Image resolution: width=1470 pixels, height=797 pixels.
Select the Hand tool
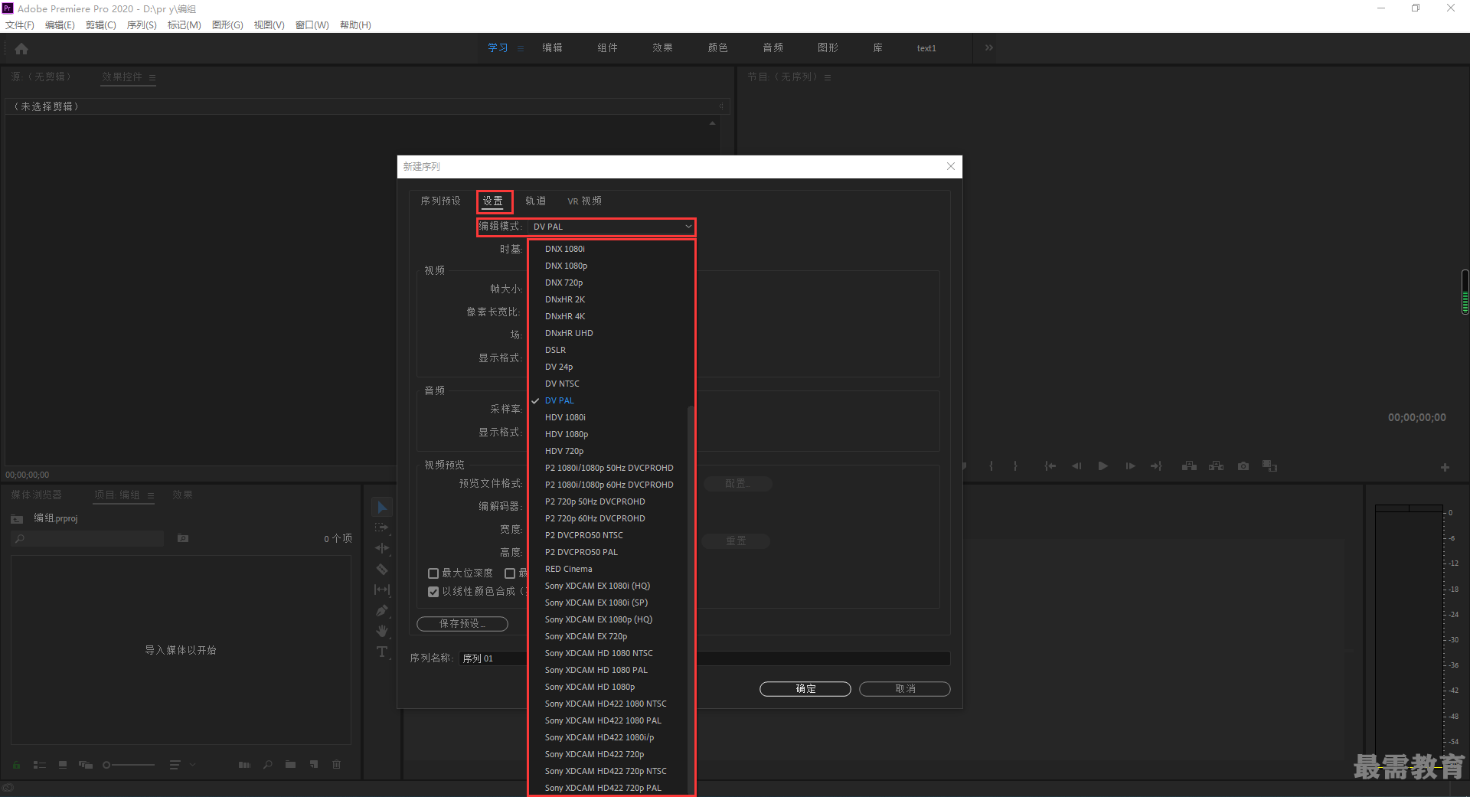coord(382,631)
